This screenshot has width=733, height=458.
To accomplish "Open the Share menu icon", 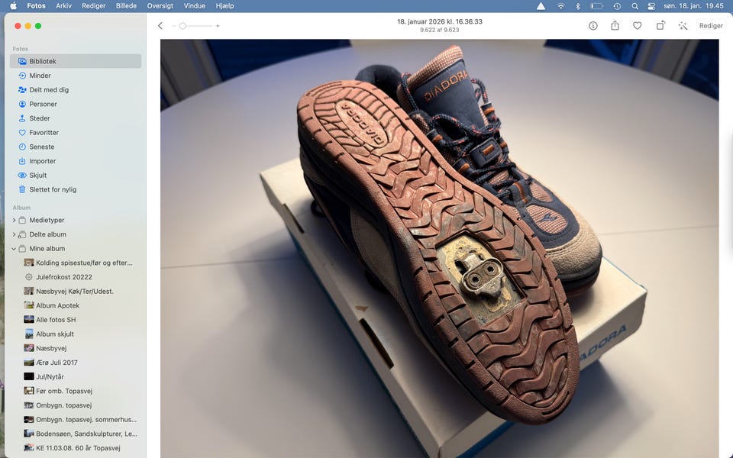I will coord(615,26).
